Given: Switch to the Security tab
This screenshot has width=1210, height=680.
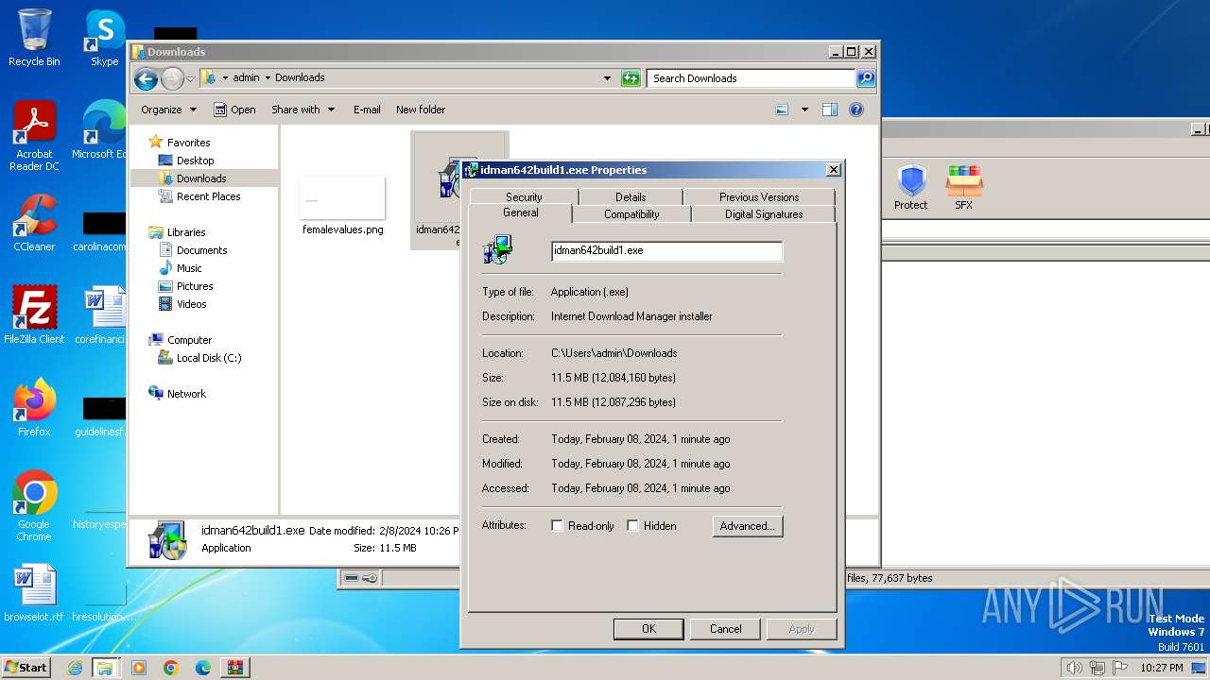Looking at the screenshot, I should point(524,196).
